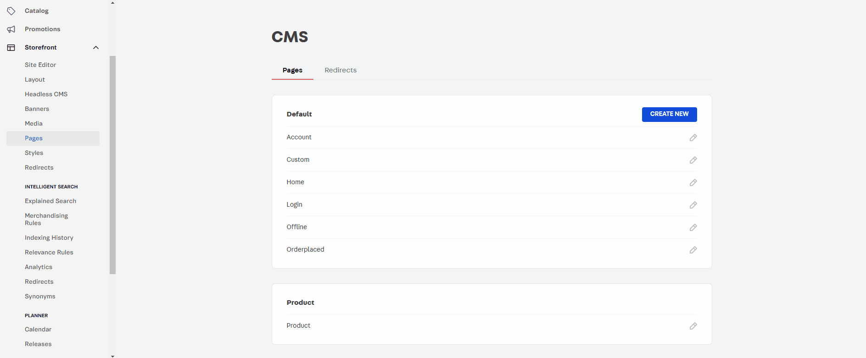
Task: Select the Pages tab
Action: 292,70
